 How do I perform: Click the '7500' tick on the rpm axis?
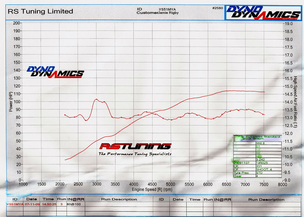click(x=264, y=184)
